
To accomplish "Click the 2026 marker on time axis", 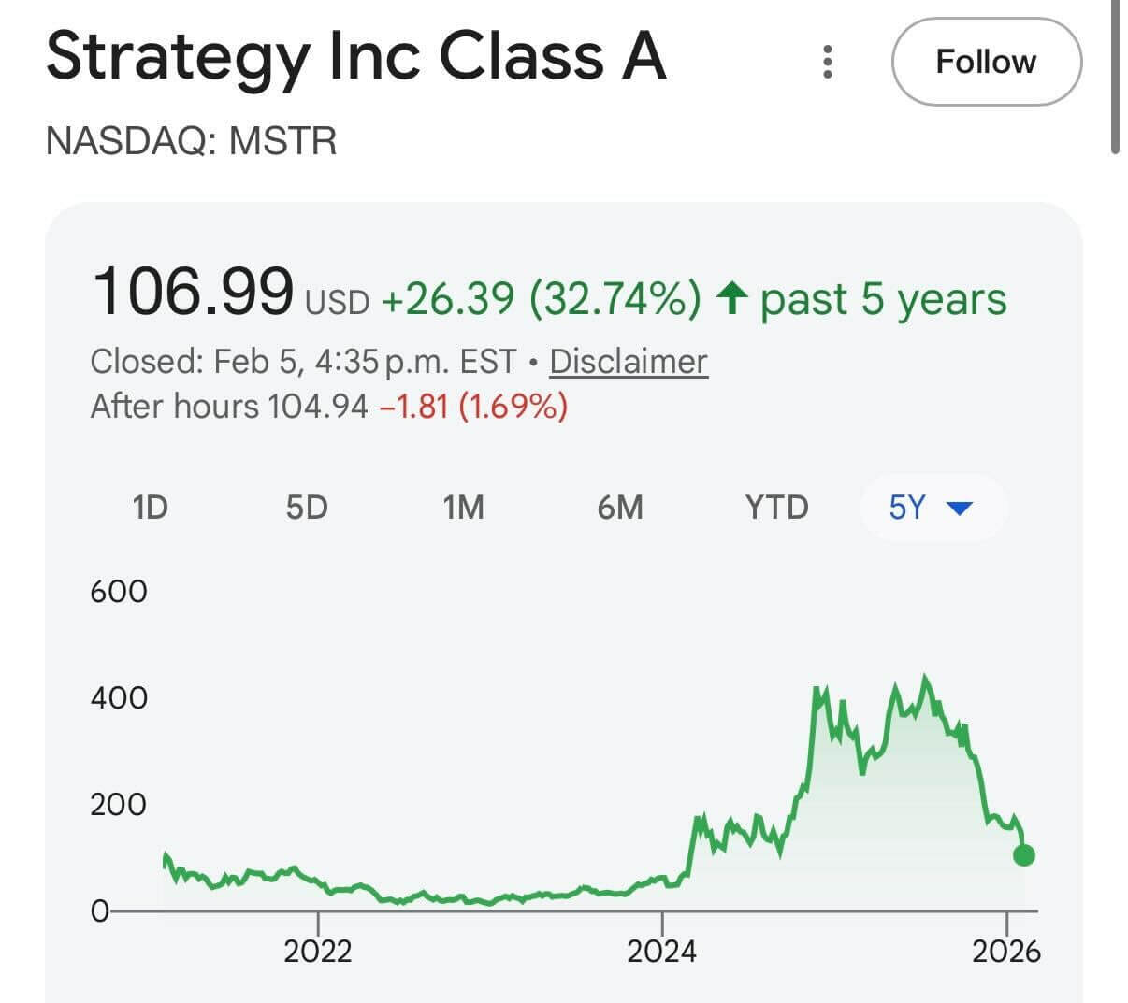I will pos(1005,951).
